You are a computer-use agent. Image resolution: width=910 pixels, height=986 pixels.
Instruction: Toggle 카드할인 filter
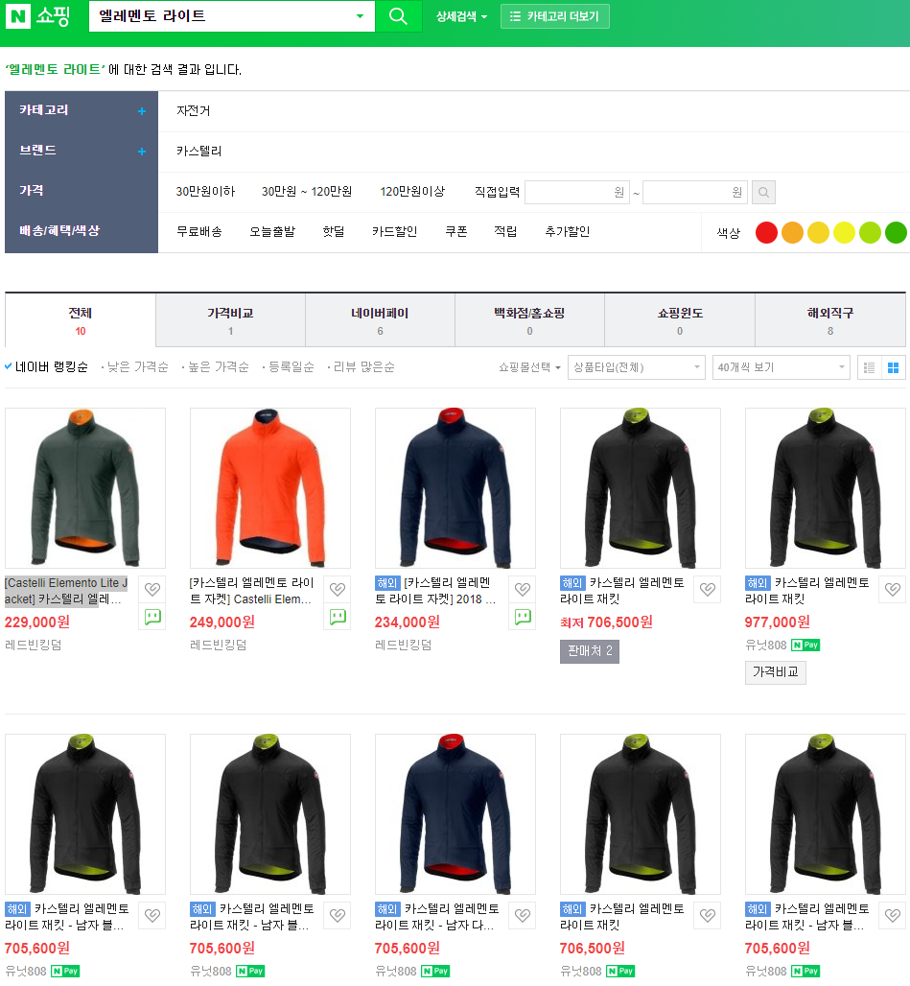(395, 232)
